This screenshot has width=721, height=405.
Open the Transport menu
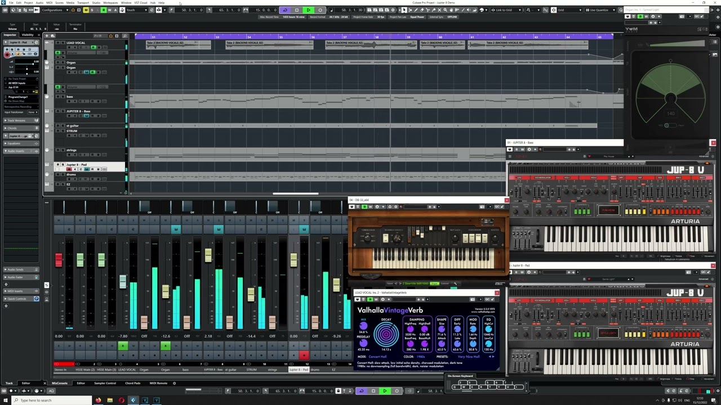(x=83, y=3)
